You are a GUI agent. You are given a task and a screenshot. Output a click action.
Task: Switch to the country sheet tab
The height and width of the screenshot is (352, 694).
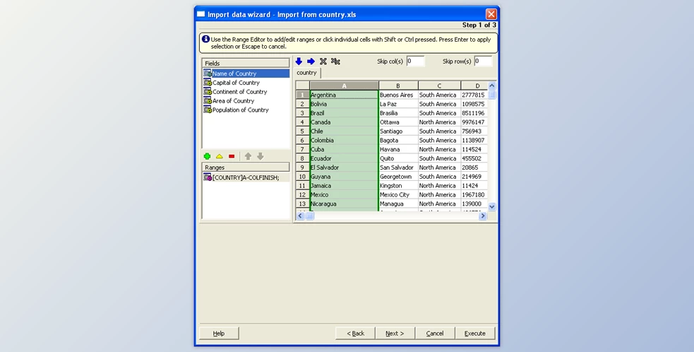307,73
